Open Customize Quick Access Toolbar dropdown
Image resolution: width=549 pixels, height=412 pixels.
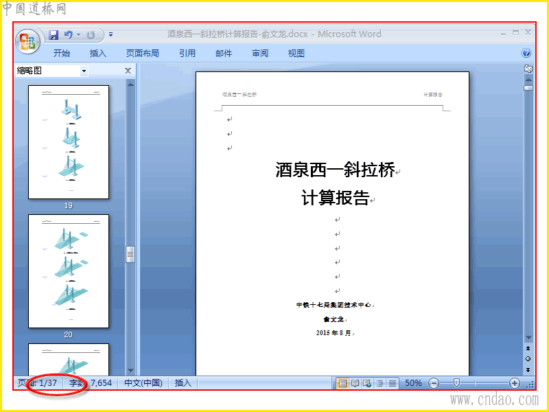coord(110,34)
